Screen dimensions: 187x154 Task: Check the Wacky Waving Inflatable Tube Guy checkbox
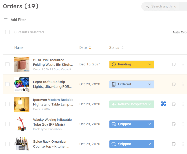7,124
